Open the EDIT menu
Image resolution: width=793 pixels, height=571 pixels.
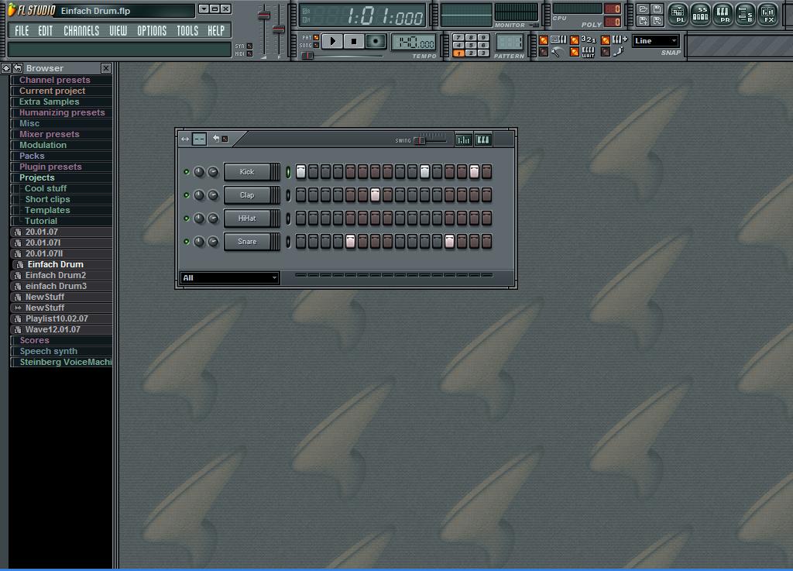tap(45, 31)
